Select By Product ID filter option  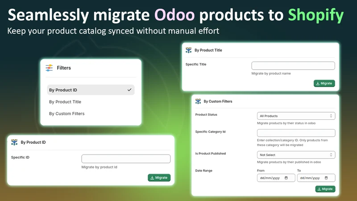[91, 90]
